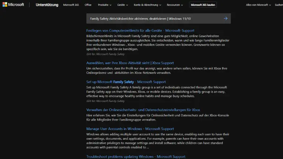Open the Office nav item
The image size is (283, 159).
point(88,5)
